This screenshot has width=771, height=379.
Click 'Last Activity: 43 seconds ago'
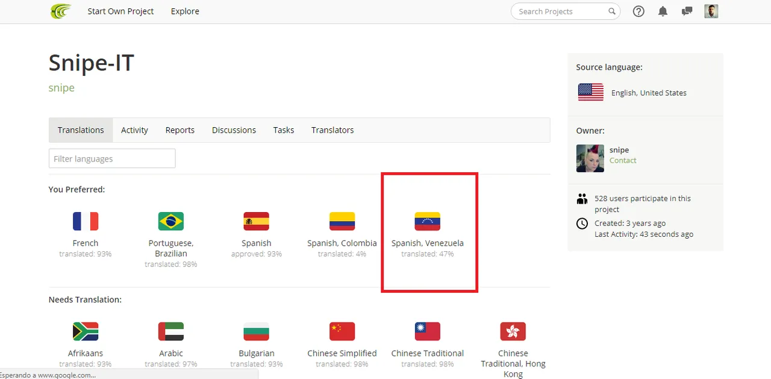point(644,234)
